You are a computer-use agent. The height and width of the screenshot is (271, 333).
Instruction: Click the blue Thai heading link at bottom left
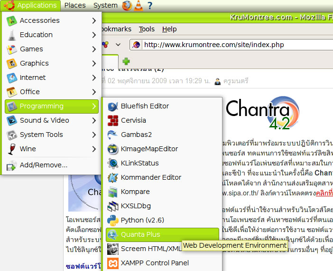click(x=83, y=266)
